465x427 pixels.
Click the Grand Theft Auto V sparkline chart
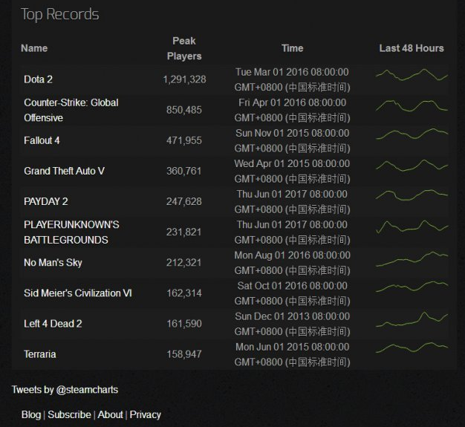(x=412, y=166)
